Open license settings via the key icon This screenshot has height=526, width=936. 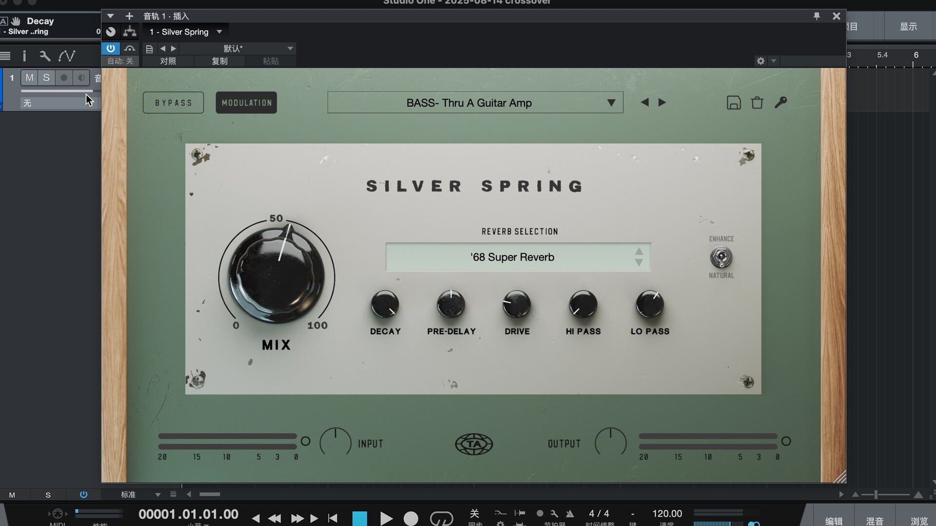(x=780, y=102)
